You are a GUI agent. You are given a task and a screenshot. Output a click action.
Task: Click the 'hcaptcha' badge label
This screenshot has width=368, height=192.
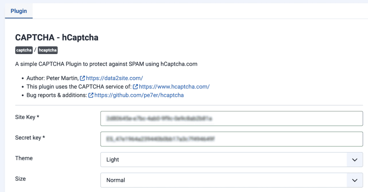48,50
